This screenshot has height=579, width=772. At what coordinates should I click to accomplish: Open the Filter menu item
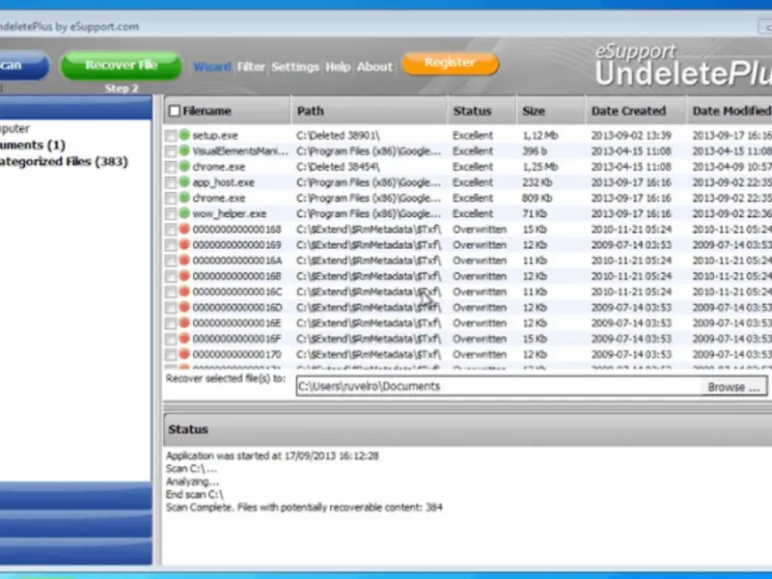click(x=251, y=67)
